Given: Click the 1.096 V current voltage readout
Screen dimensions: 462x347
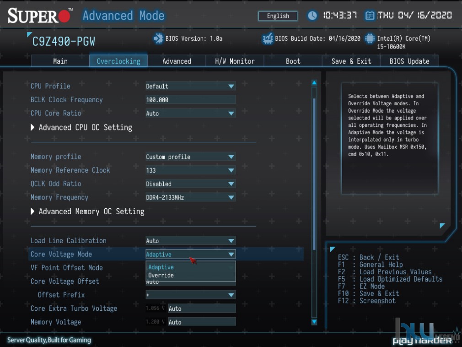Looking at the screenshot, I should click(155, 308).
